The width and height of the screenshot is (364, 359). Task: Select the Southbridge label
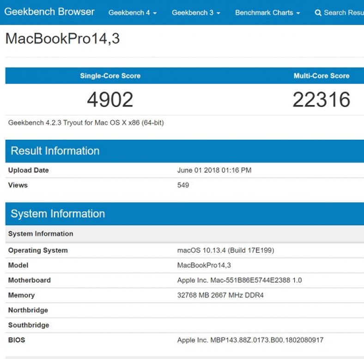pos(29,325)
